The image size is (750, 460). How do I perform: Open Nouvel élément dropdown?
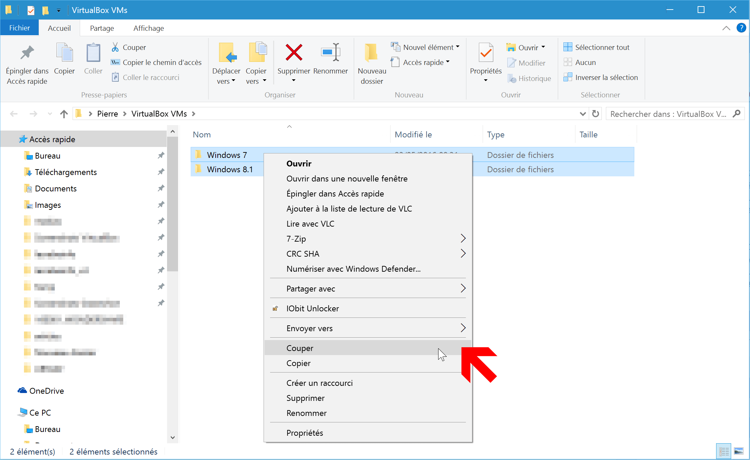coord(425,47)
